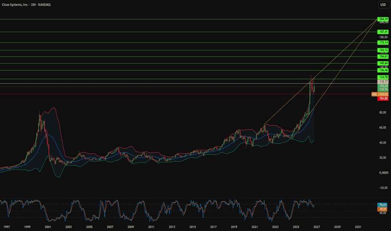Open the USD currency selector
391x231 pixels.
click(383, 5)
